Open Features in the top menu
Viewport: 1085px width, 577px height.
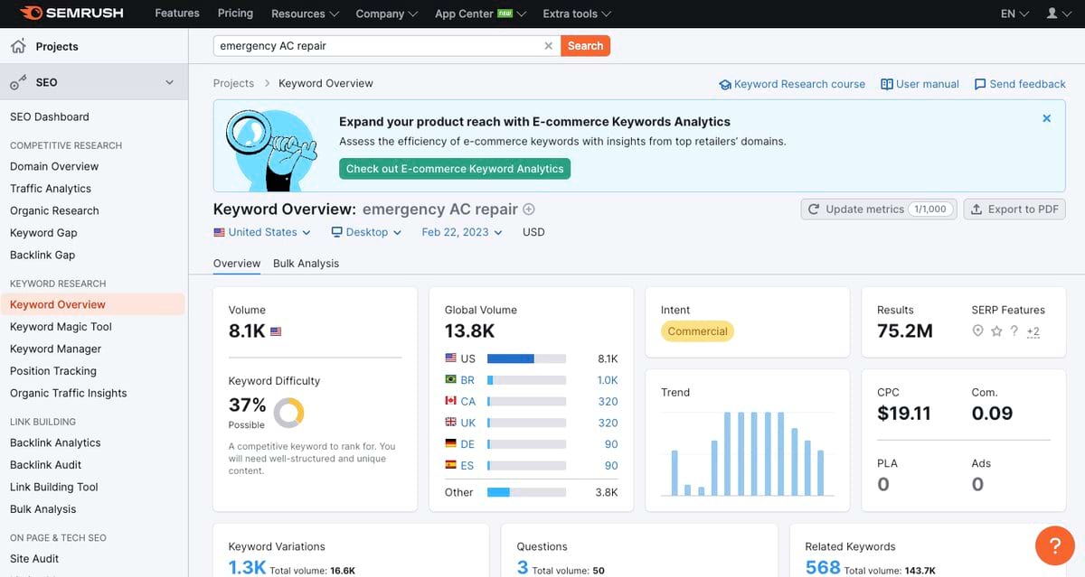[x=177, y=14]
